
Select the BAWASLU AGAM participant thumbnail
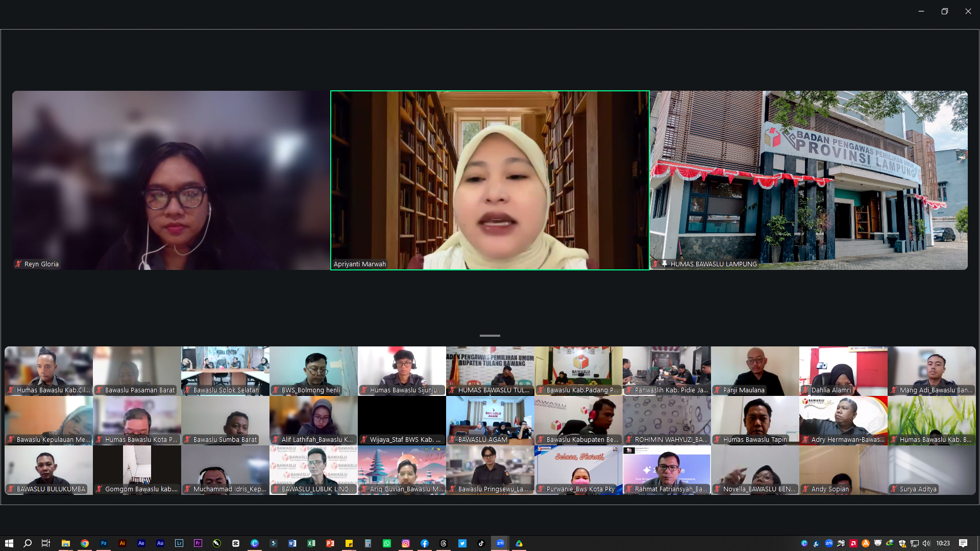[x=490, y=420]
